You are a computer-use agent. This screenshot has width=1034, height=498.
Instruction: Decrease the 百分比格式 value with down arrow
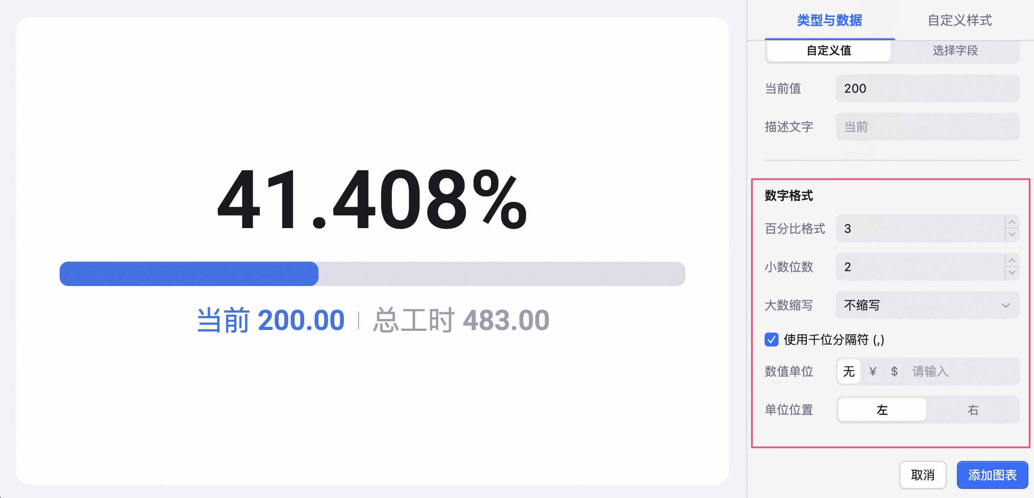(1012, 235)
